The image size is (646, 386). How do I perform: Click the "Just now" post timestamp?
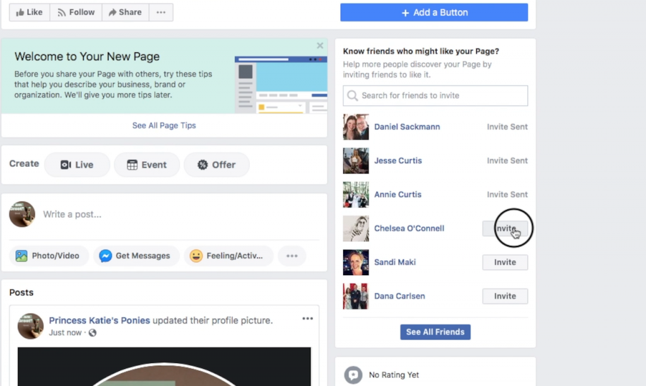pyautogui.click(x=65, y=332)
